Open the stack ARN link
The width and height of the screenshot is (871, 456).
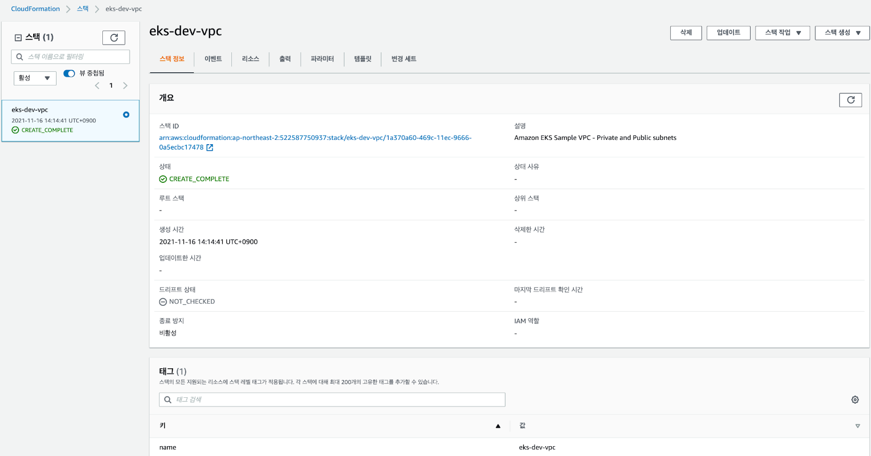point(315,143)
